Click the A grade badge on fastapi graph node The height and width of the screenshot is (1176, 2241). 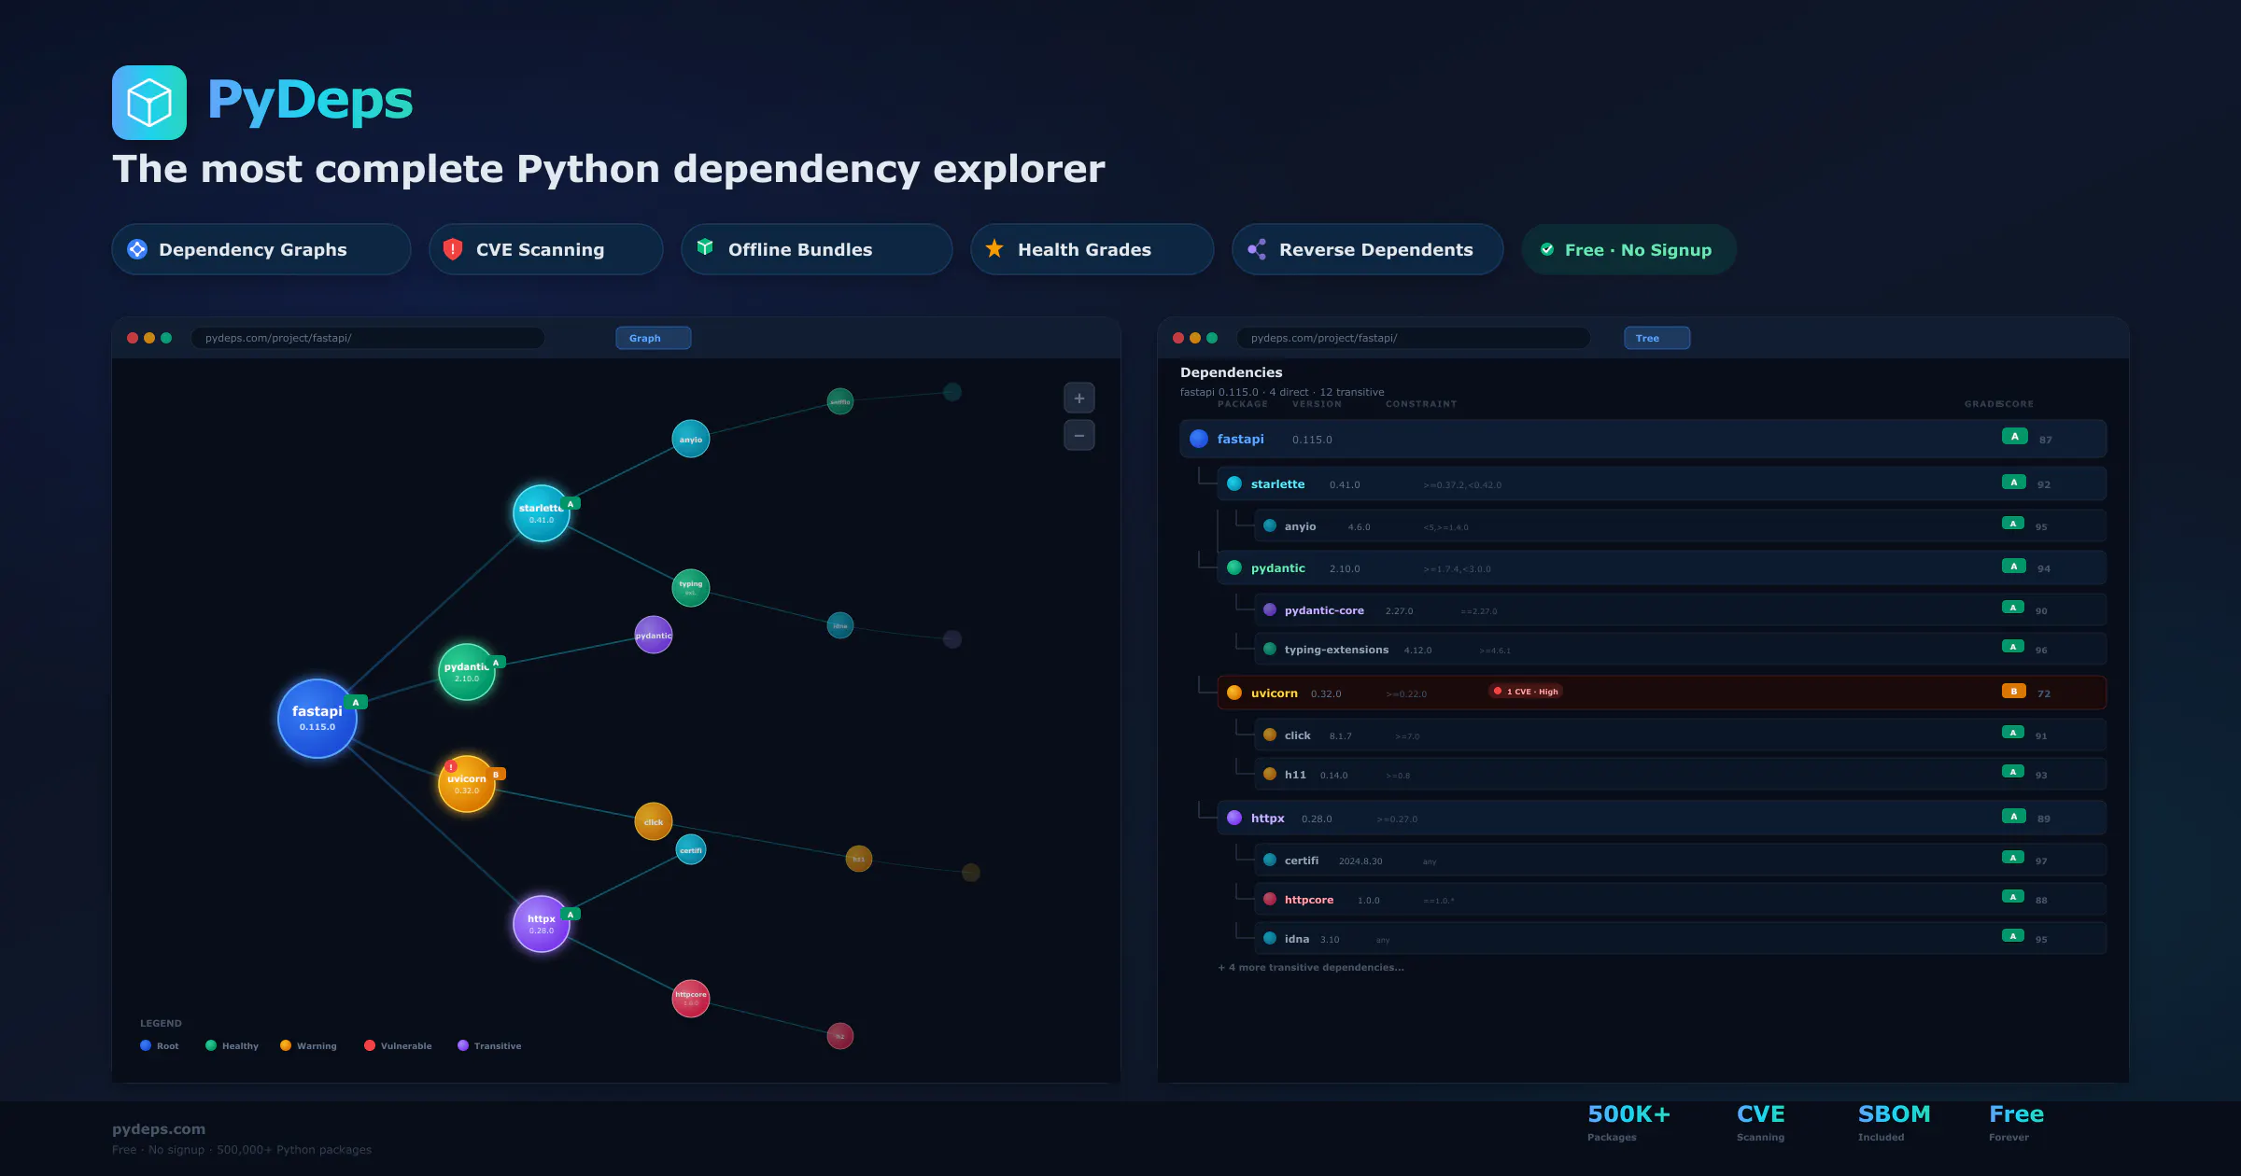tap(356, 702)
